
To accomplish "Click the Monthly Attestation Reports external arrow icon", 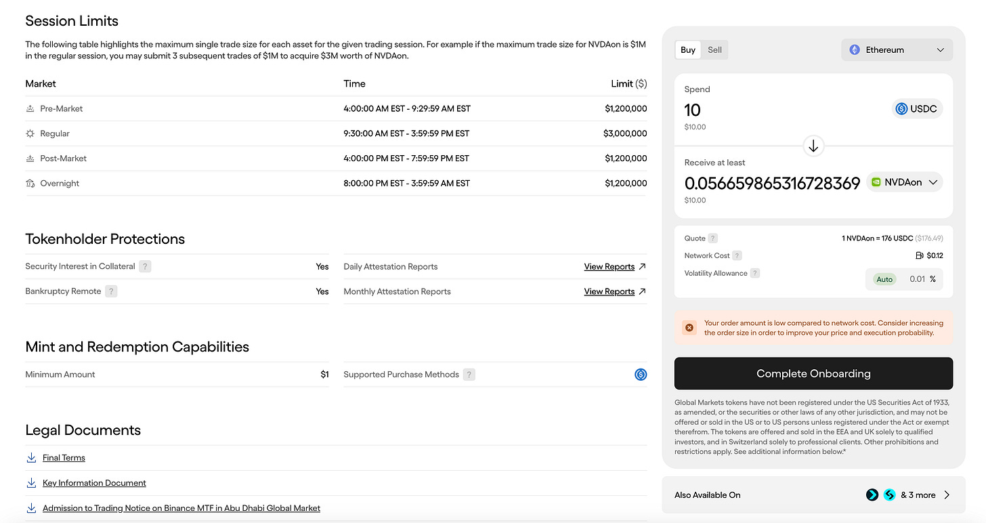I will click(x=642, y=291).
